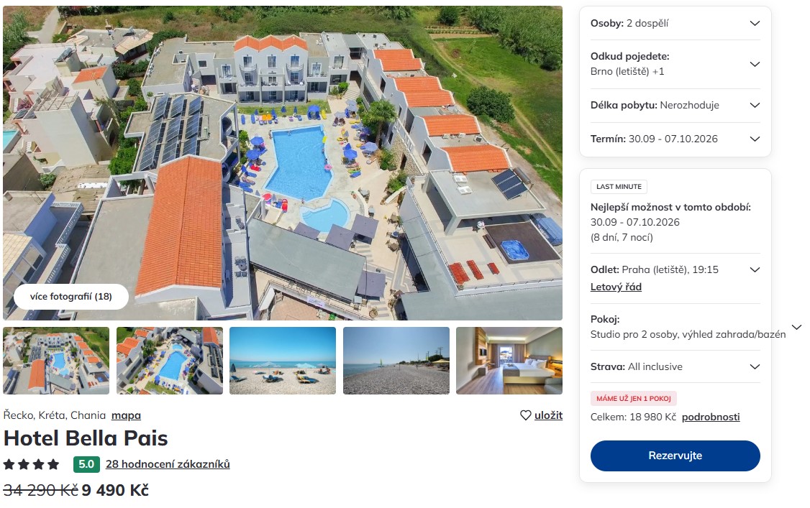Expand the Pokoj room type chevron
810x508 pixels.
(796, 327)
